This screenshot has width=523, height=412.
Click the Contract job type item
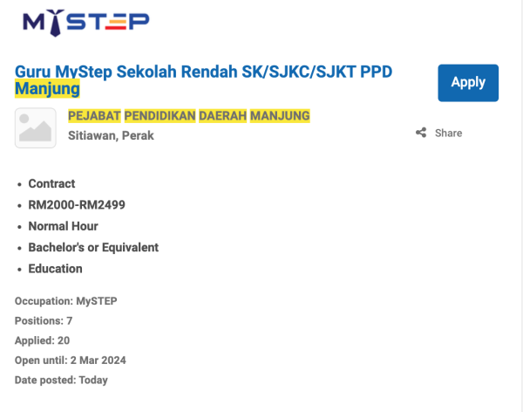pyautogui.click(x=51, y=183)
